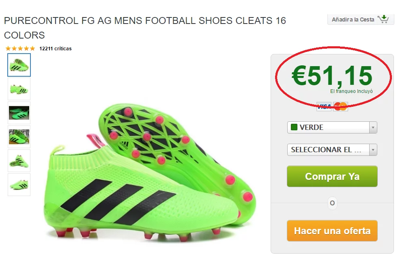Viewport: 398px width, 276px height.
Task: Select the first highlighted shoe thumbnail
Action: 19,65
